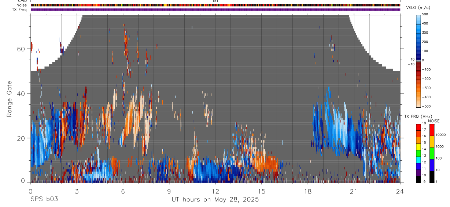Click the yellow segment of the NOISE color bar
The height and width of the screenshot is (207, 450).
click(431, 141)
